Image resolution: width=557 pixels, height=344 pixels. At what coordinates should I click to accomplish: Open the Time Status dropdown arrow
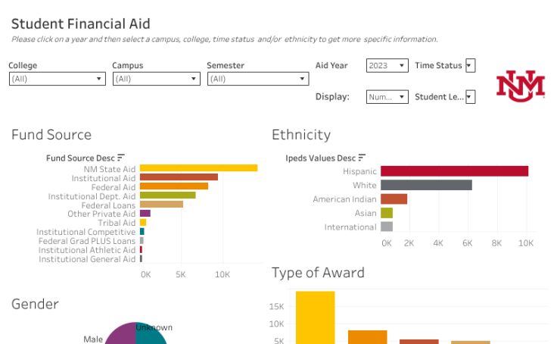click(x=470, y=65)
